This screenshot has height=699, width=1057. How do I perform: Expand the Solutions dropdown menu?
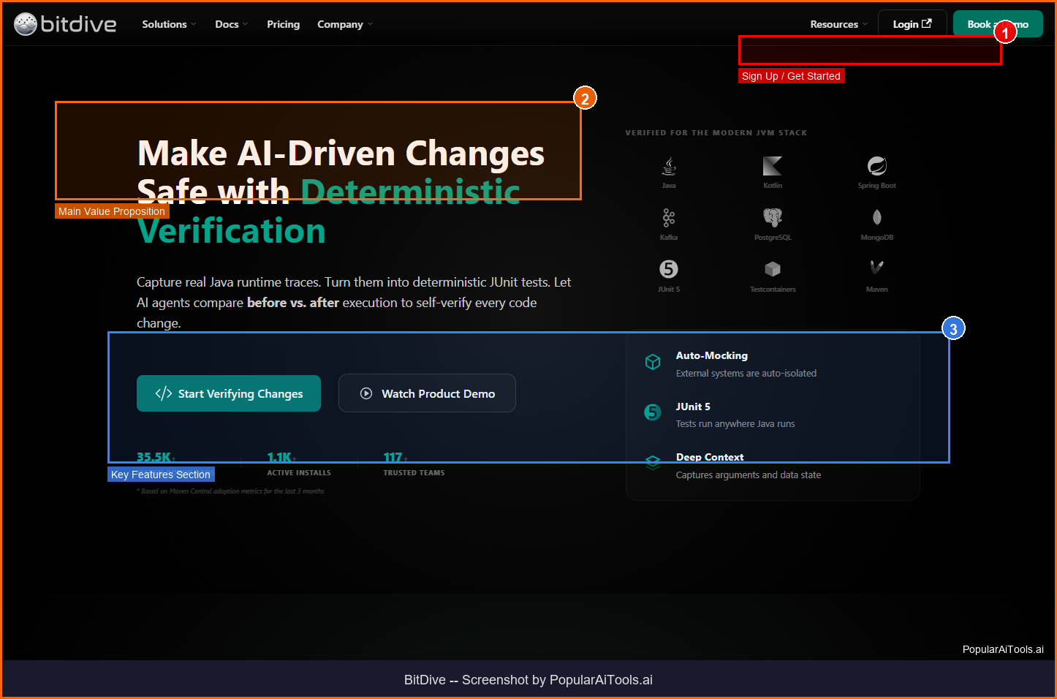pos(169,24)
